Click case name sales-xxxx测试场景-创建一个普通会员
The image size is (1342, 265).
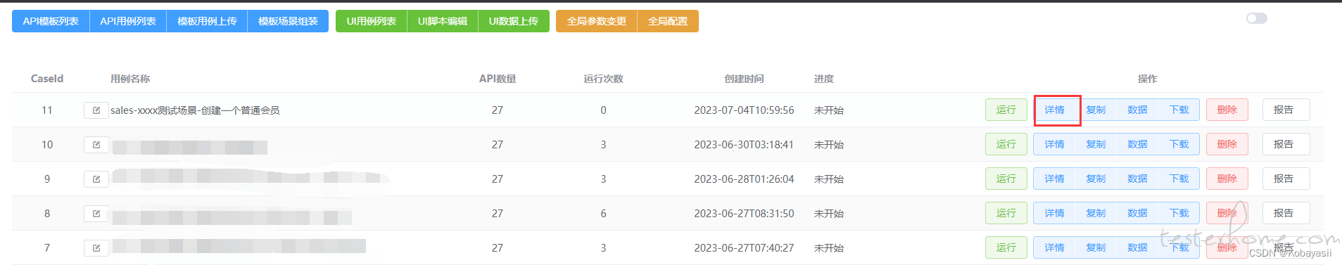pos(195,110)
